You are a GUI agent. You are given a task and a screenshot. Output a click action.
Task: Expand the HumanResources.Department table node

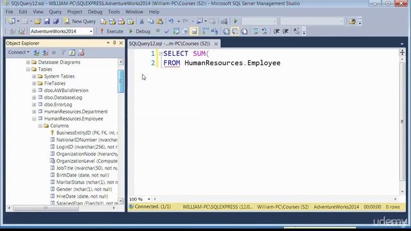34,112
